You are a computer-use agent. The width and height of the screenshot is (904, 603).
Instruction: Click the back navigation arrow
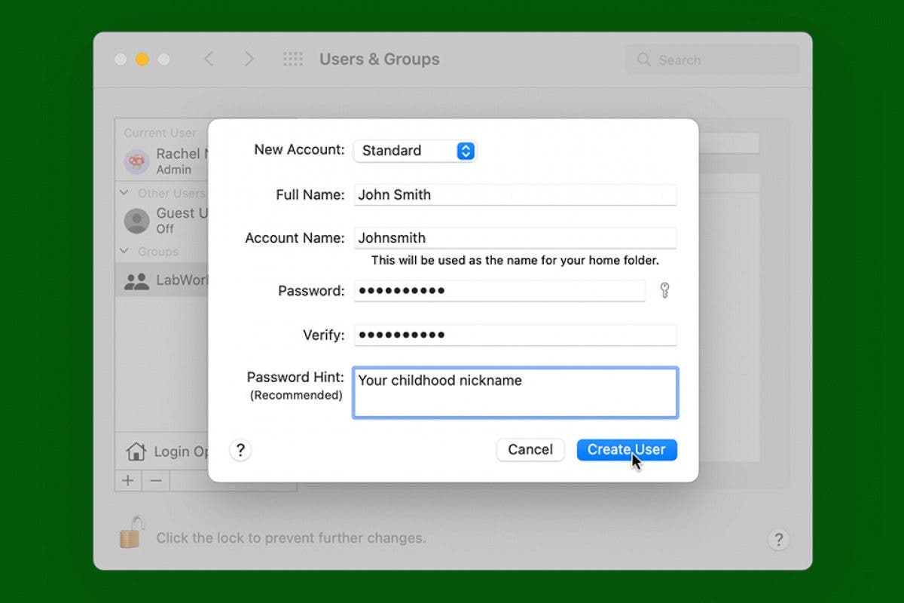209,59
